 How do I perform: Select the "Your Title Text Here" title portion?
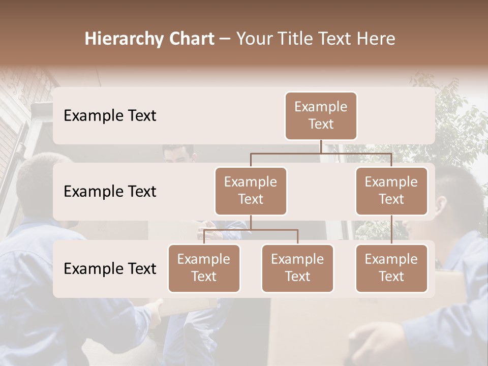tap(316, 39)
